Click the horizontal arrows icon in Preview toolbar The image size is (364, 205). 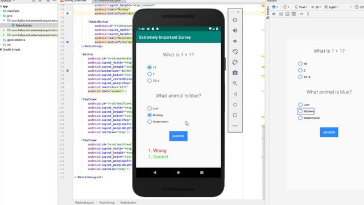(x=301, y=14)
